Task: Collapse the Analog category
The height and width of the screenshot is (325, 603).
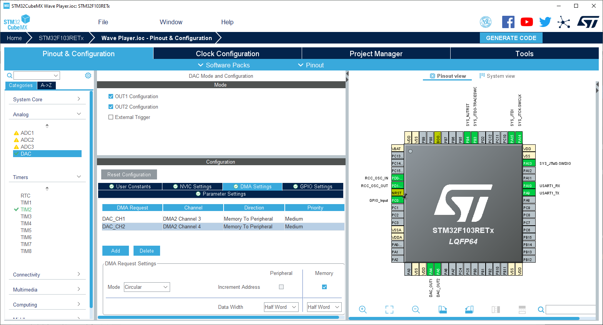Action: pos(47,114)
